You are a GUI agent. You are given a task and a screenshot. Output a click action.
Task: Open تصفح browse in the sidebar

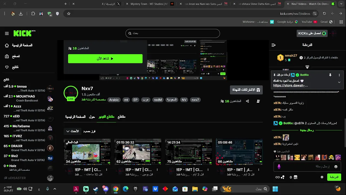[12, 56]
